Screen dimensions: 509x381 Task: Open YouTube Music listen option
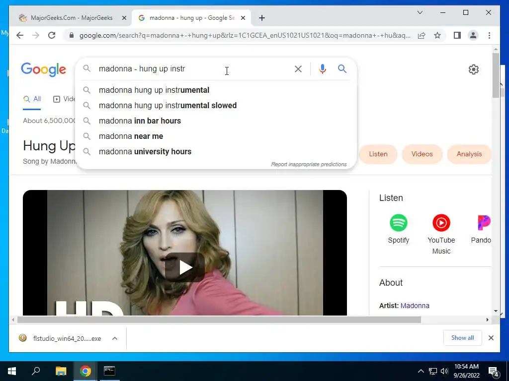point(441,234)
